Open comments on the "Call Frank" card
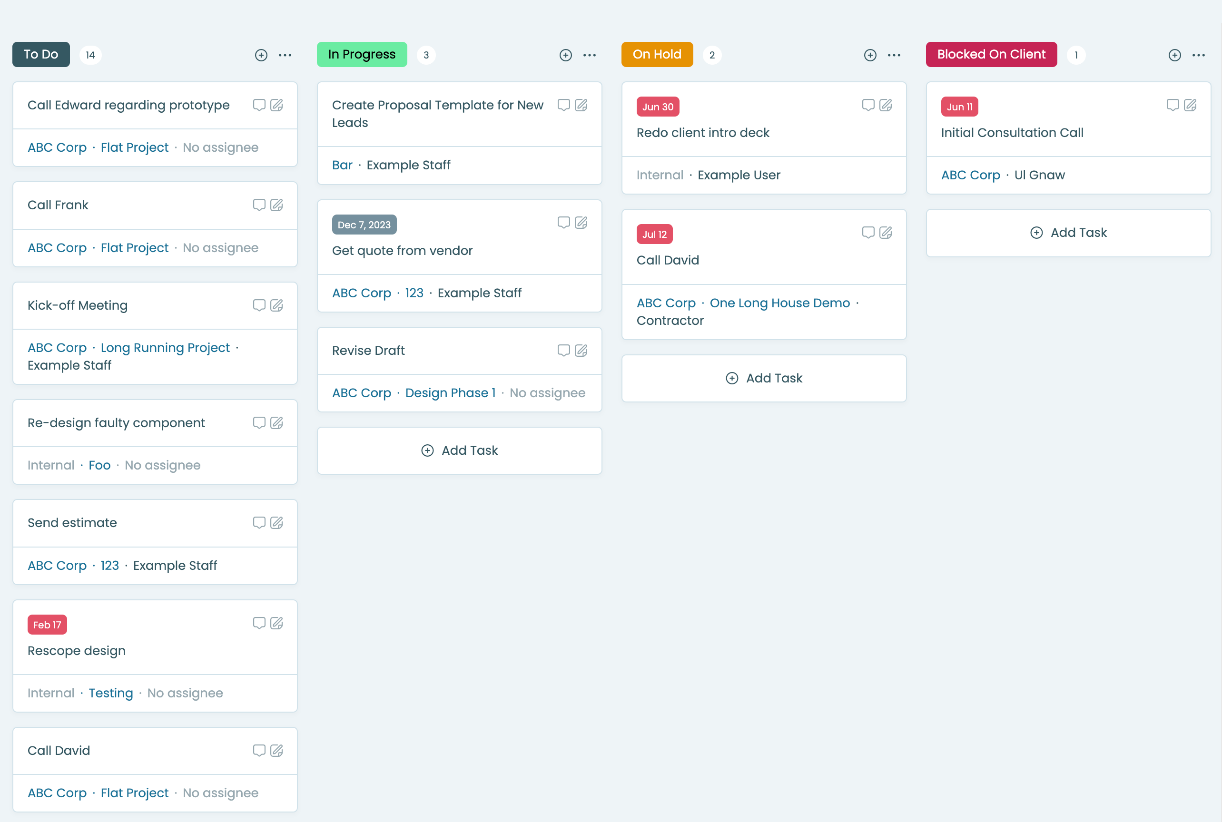 tap(259, 205)
